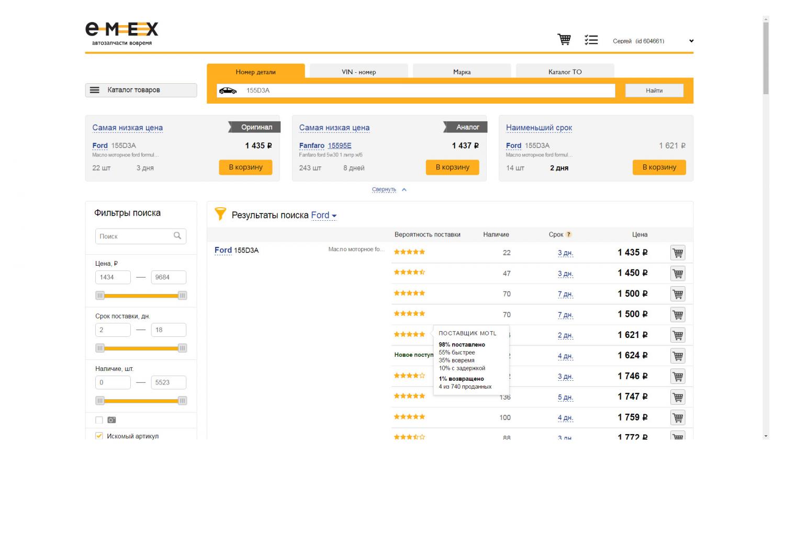Click the funnel filter icon near results
785x555 pixels.
click(x=220, y=213)
